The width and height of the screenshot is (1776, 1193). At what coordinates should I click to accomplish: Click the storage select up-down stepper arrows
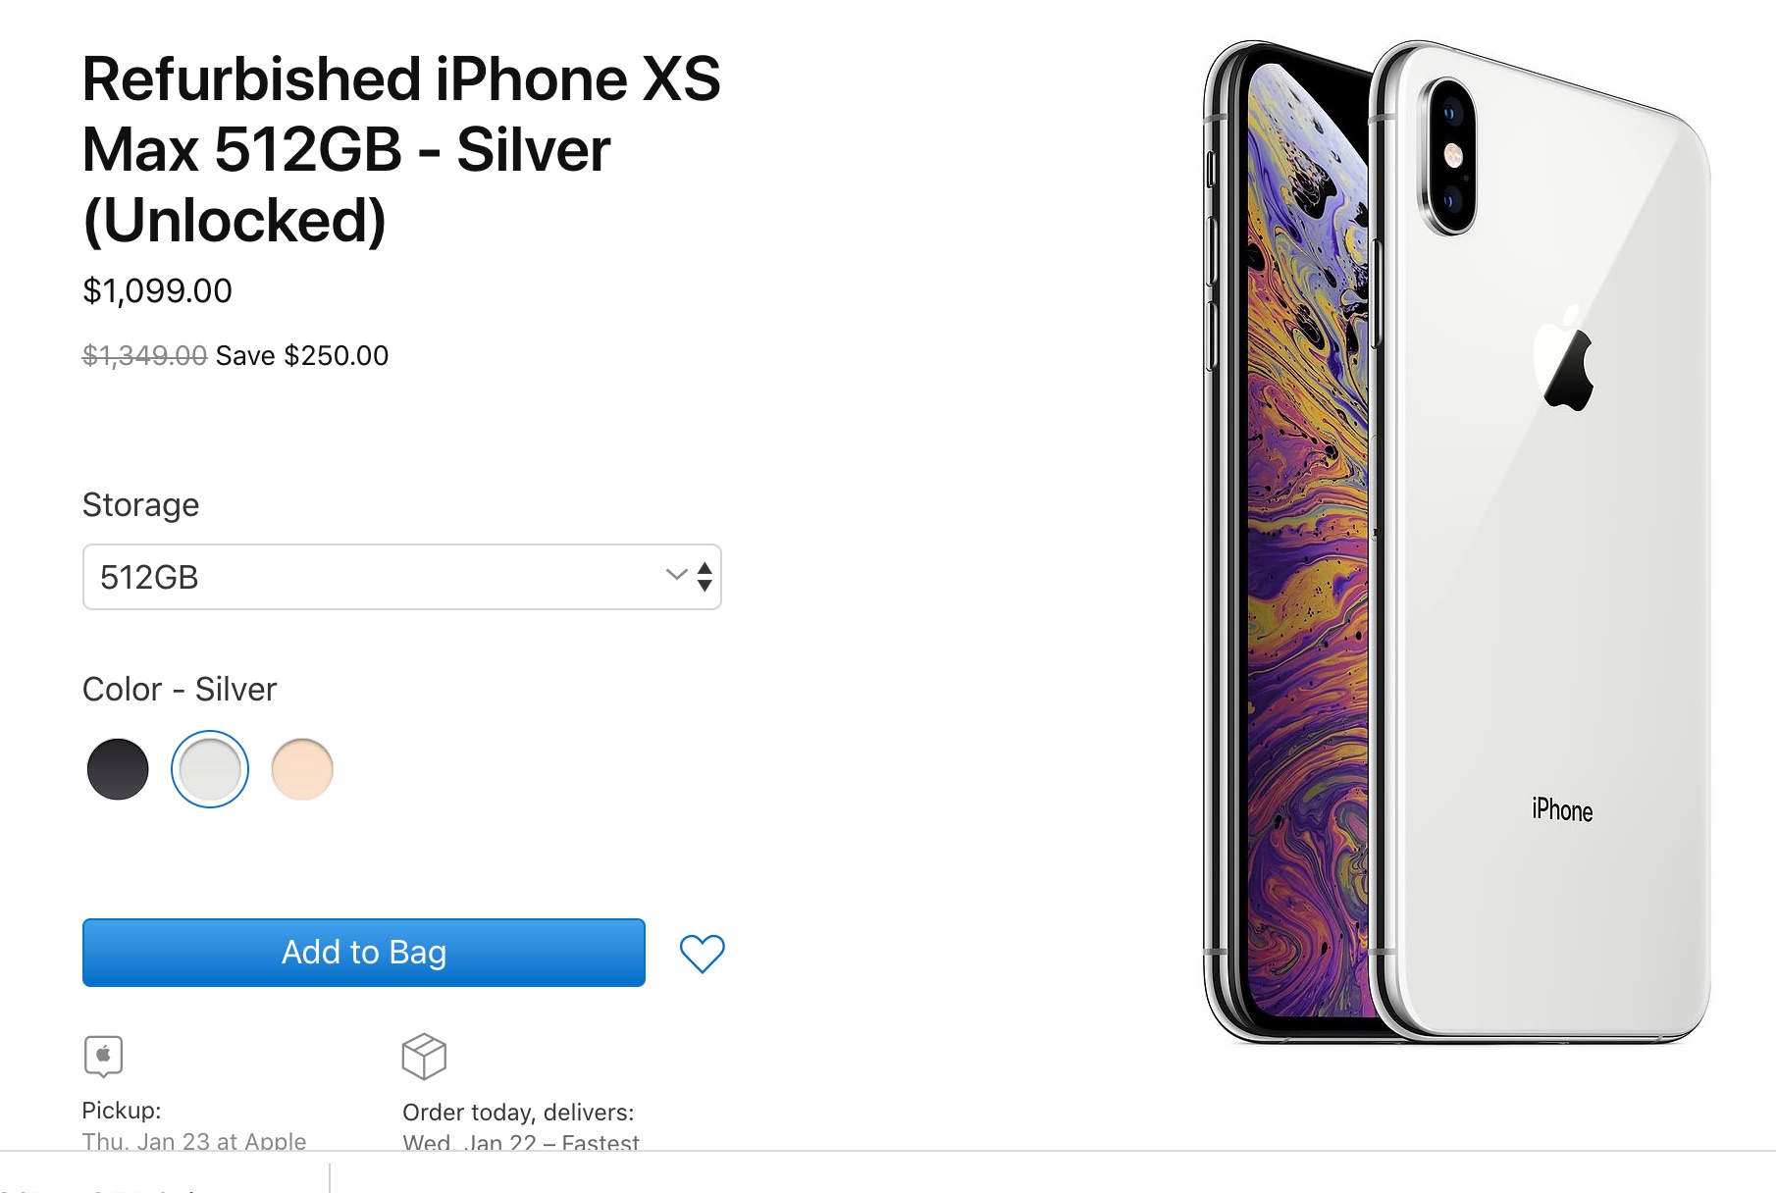tap(705, 577)
